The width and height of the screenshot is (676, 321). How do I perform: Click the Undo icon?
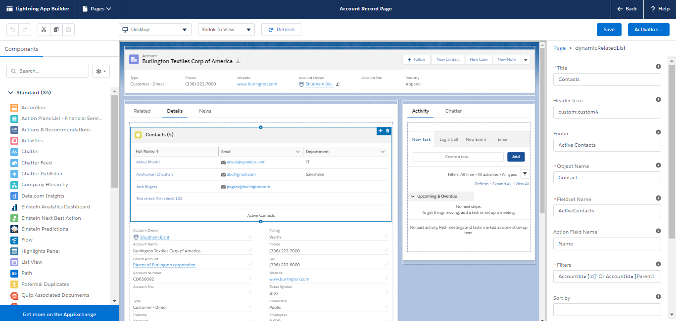(x=12, y=30)
